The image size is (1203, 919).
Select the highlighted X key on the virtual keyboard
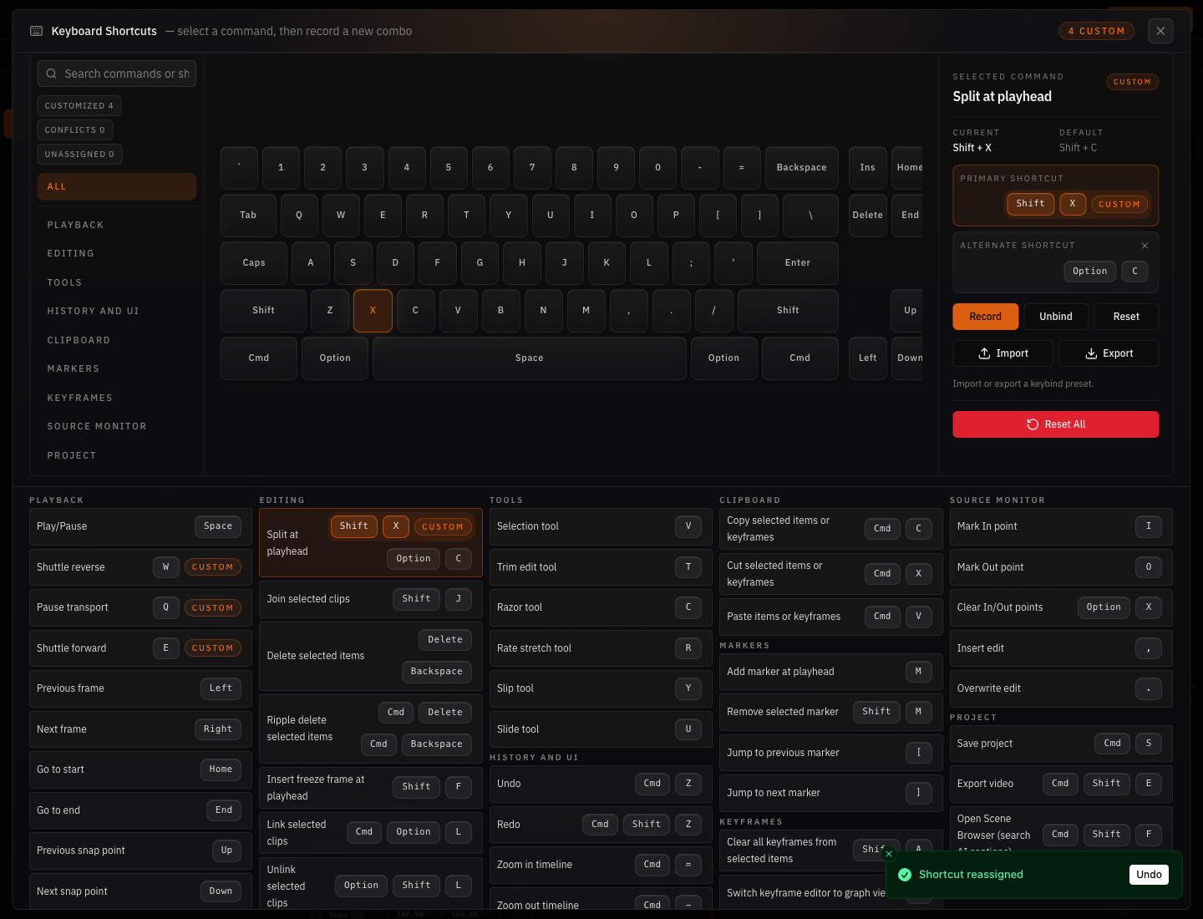(x=373, y=310)
